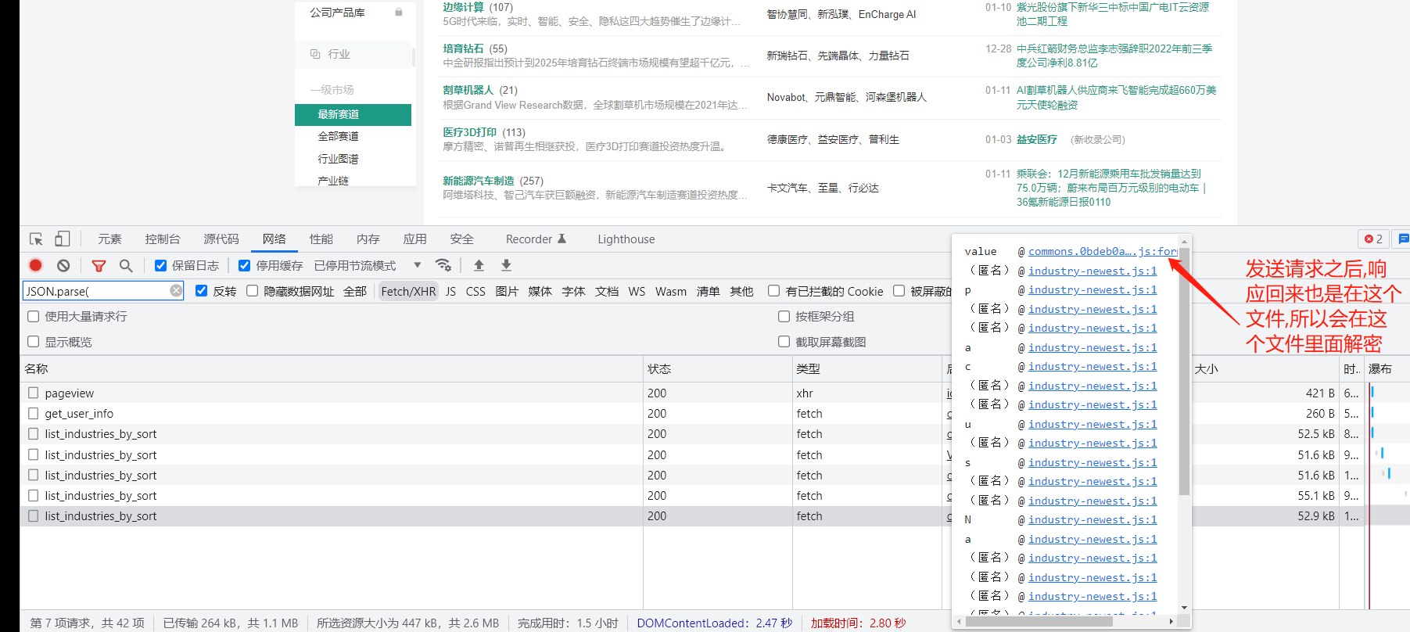This screenshot has width=1410, height=632.
Task: Toggle 保留日志 checkbox
Action: click(x=160, y=266)
